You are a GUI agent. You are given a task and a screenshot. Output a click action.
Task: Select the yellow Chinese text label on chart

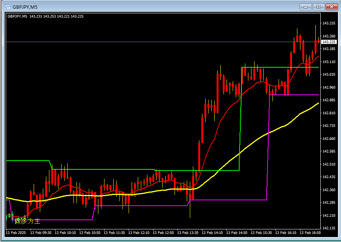pyautogui.click(x=27, y=221)
